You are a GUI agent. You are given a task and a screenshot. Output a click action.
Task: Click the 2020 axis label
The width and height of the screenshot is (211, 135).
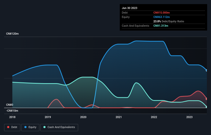click(83, 117)
